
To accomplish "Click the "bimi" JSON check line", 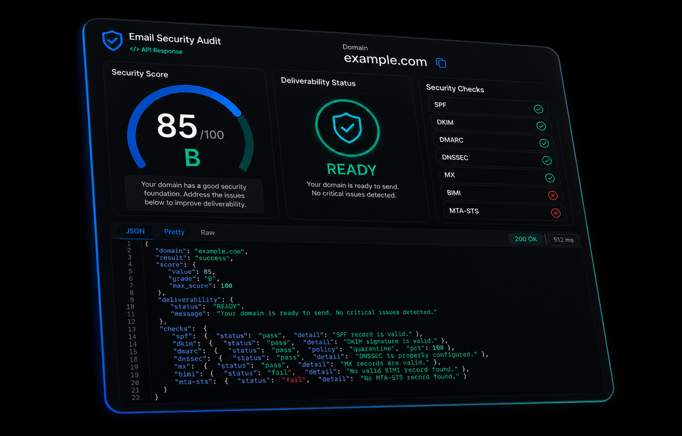I will tap(323, 372).
